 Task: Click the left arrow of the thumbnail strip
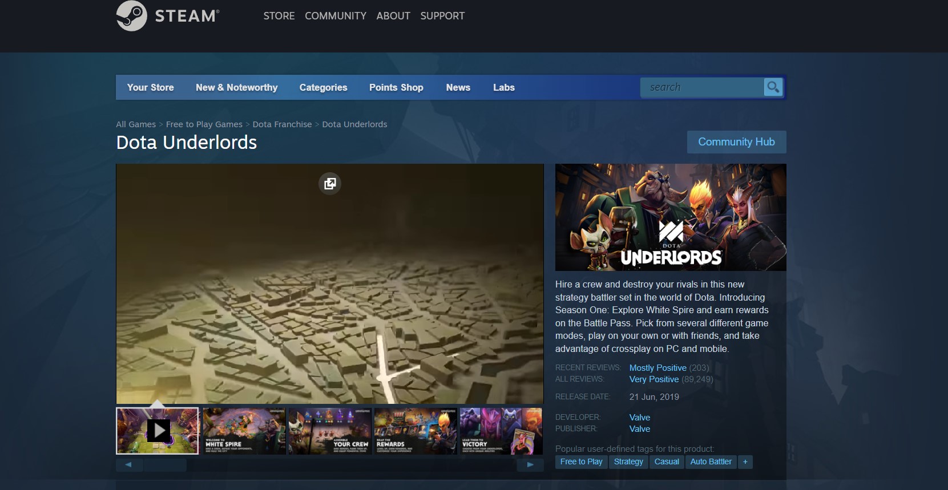129,465
